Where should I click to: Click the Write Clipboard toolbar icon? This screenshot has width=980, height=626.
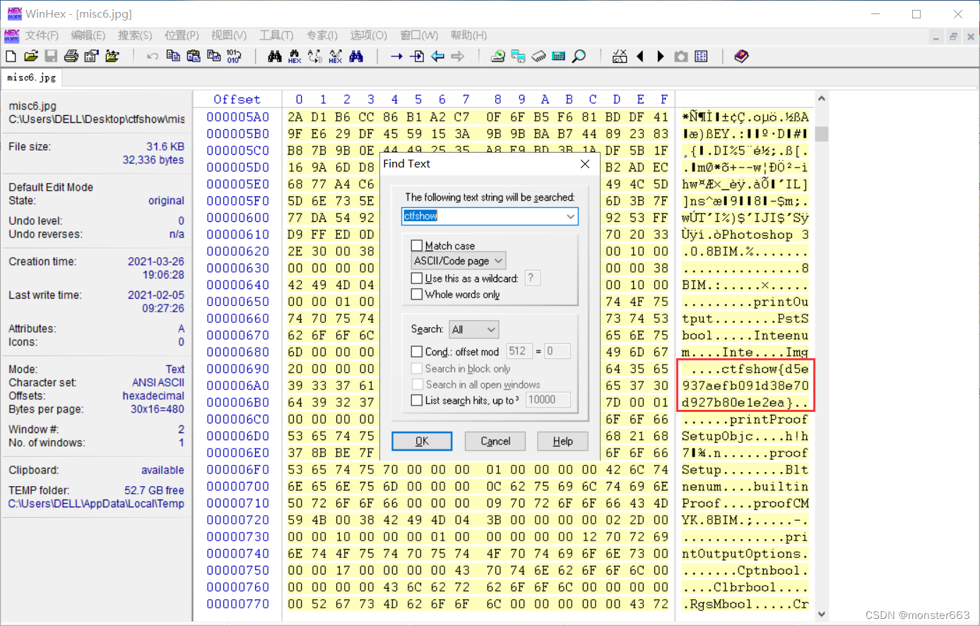[213, 57]
